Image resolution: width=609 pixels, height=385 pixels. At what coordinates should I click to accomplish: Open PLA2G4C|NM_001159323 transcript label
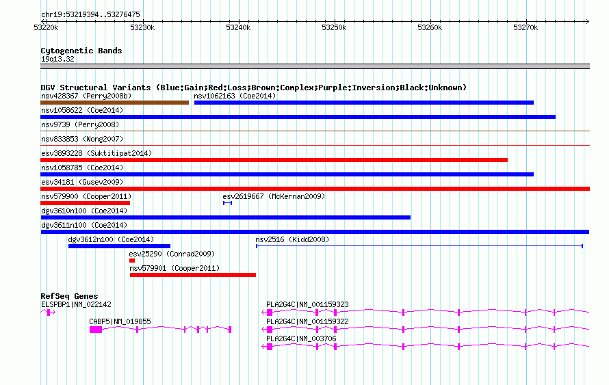click(x=307, y=305)
